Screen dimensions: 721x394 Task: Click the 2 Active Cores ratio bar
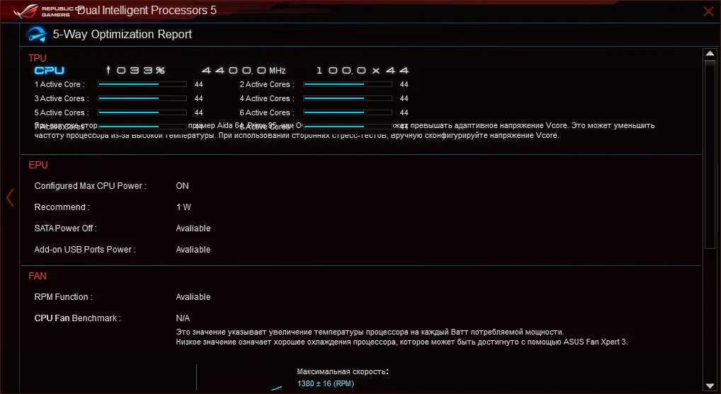click(x=348, y=84)
